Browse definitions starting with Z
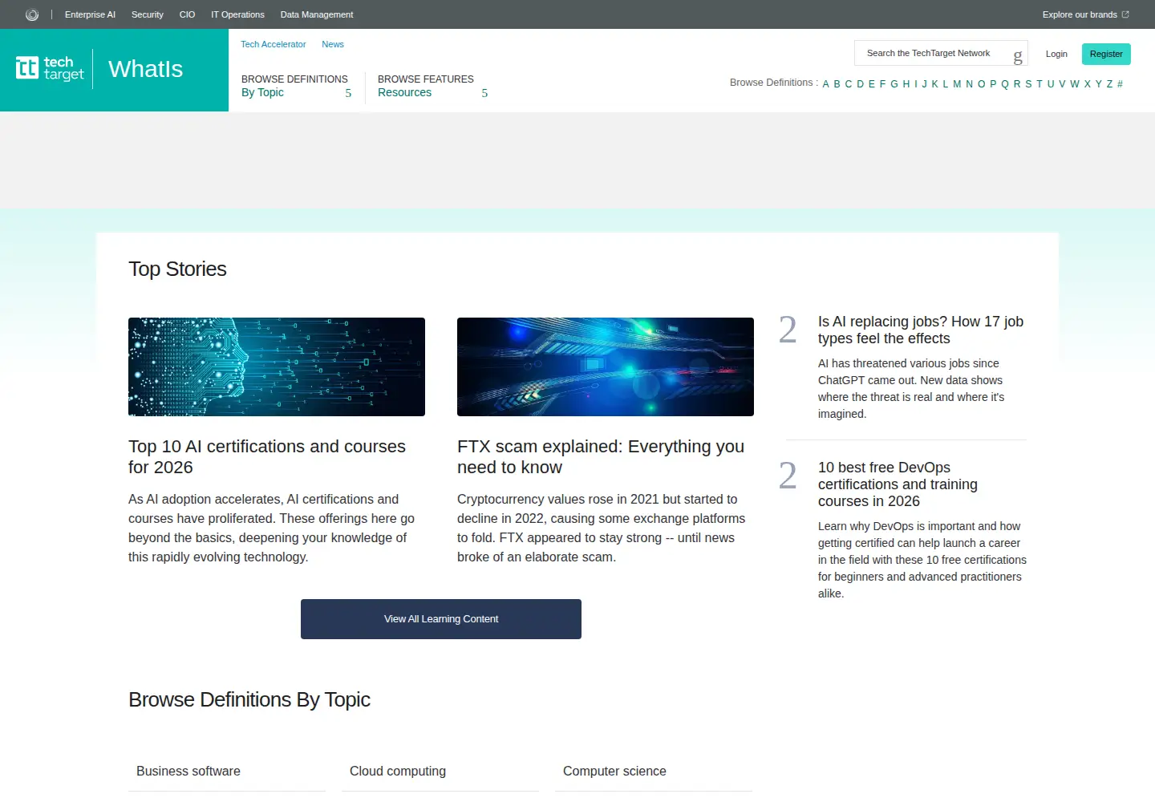 click(x=1109, y=83)
